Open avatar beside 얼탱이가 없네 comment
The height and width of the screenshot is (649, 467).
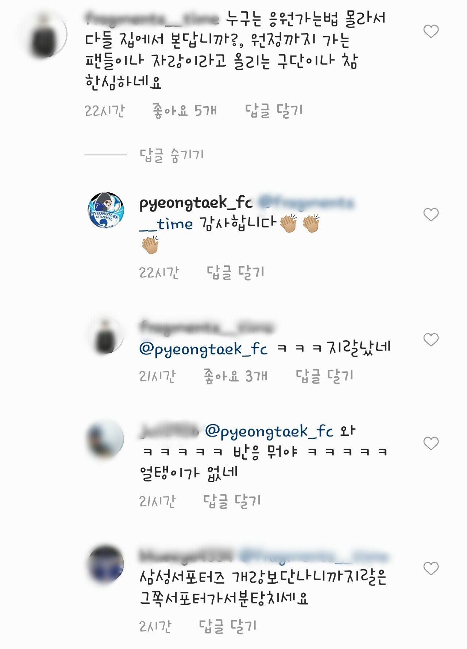pos(106,439)
